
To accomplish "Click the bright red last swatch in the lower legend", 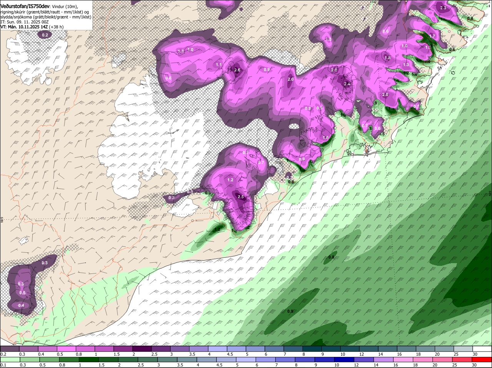I will pos(482,360).
